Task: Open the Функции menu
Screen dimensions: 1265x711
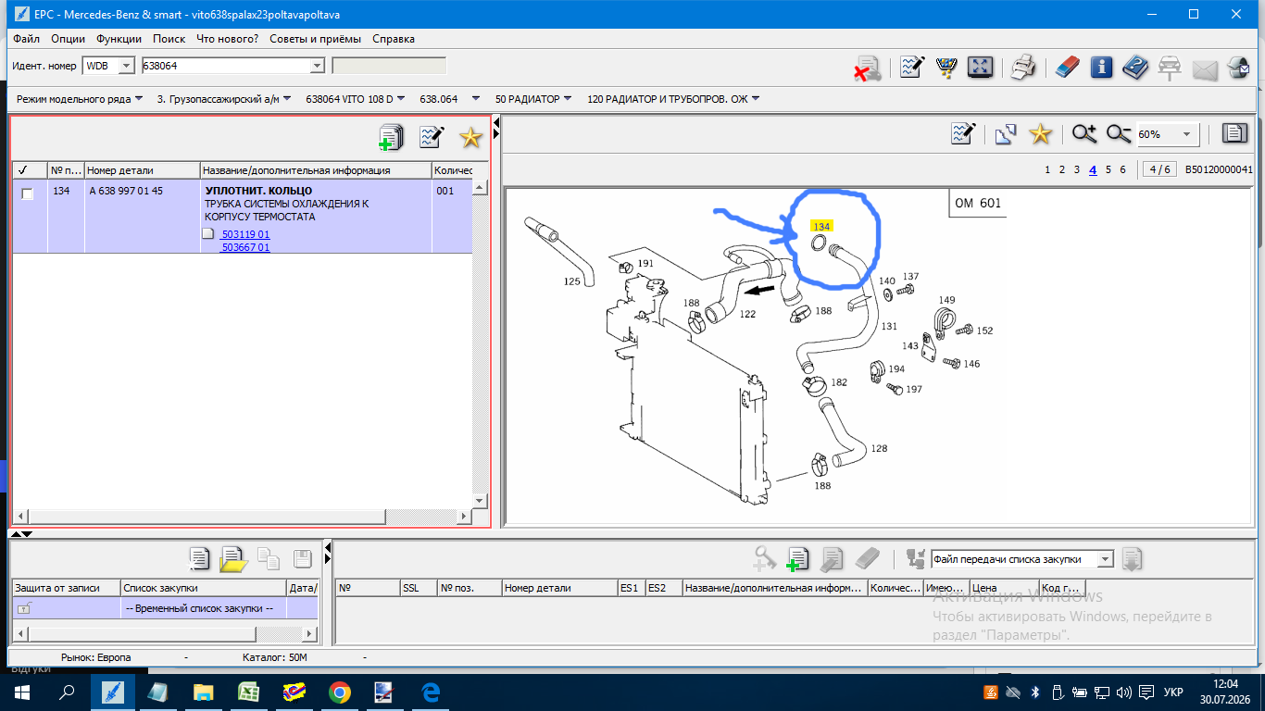Action: (119, 39)
